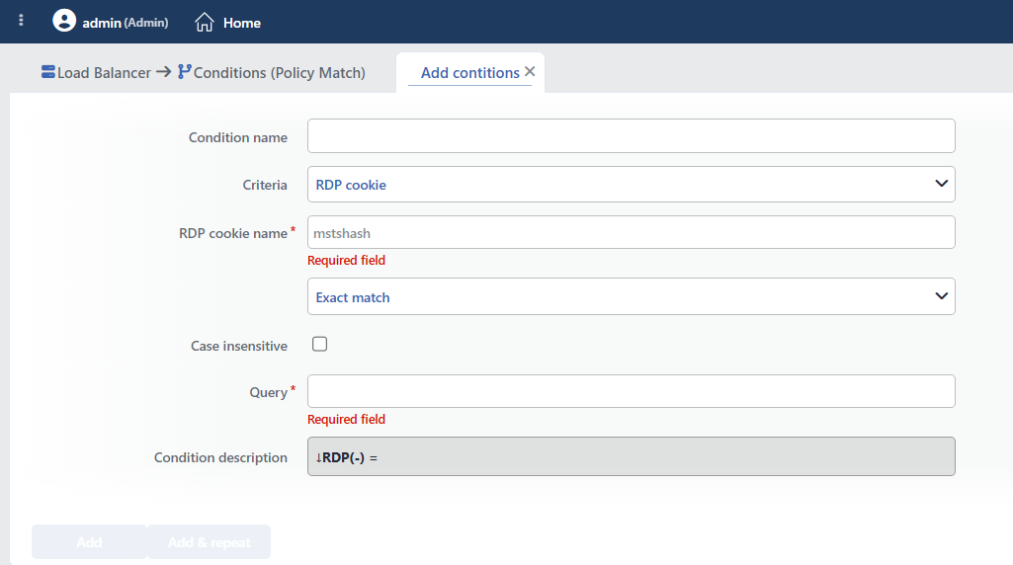Image resolution: width=1013 pixels, height=565 pixels.
Task: Click the Criteria label
Action: [265, 186]
